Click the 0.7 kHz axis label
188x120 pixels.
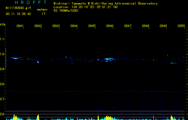tap(2, 99)
